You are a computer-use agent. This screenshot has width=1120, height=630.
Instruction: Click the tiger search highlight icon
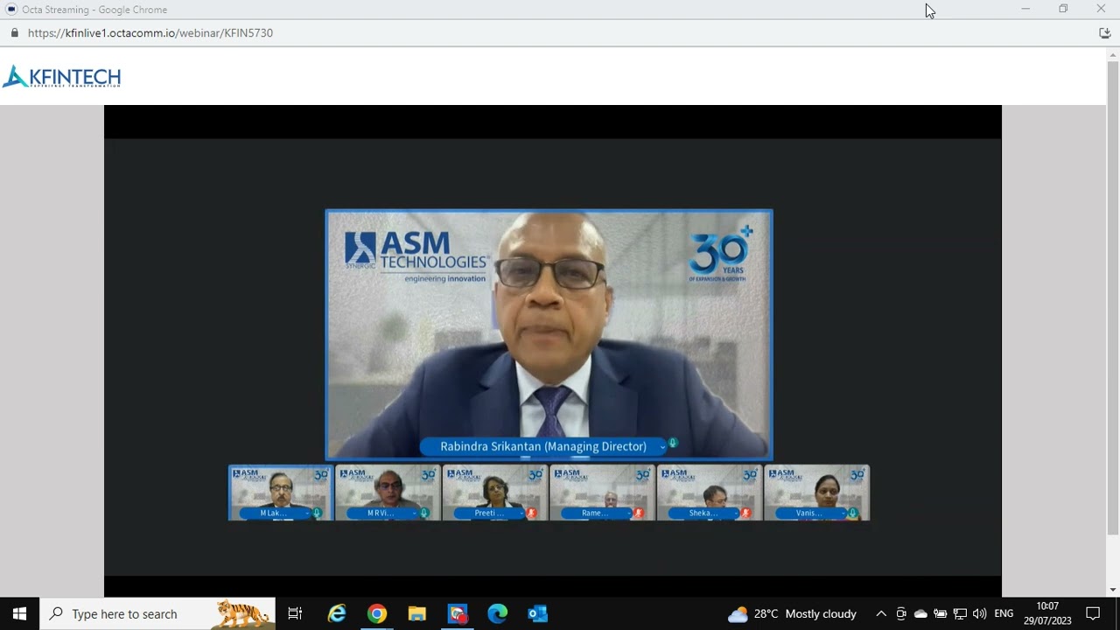(x=242, y=613)
